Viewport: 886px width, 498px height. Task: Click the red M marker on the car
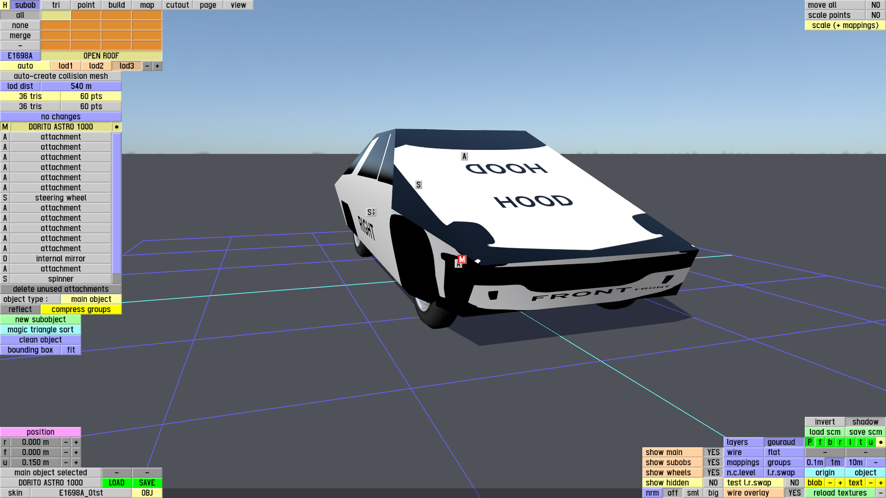462,260
